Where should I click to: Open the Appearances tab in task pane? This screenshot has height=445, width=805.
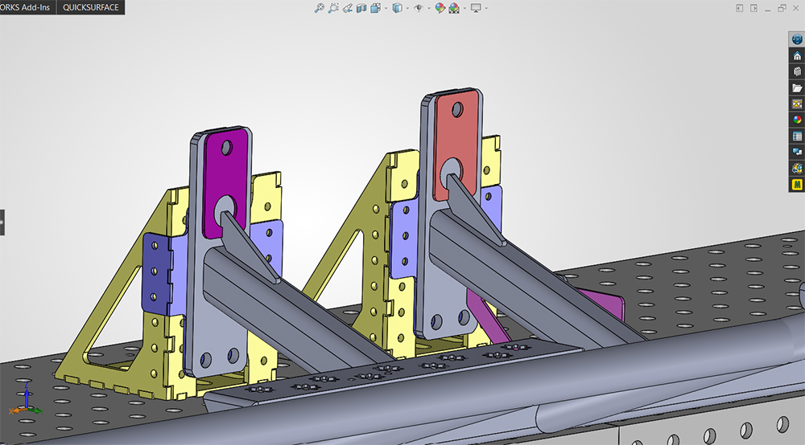tap(797, 120)
